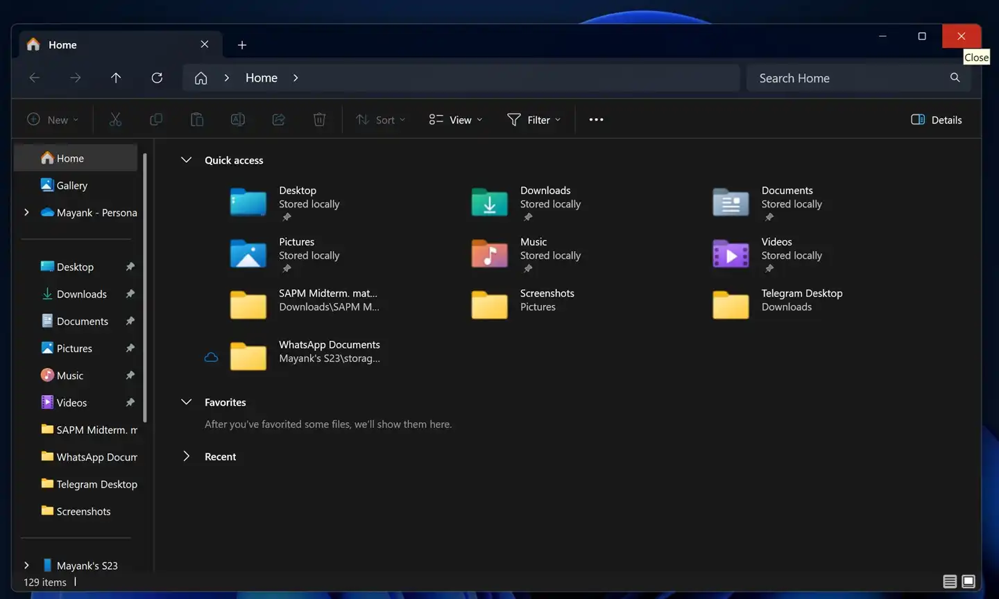The height and width of the screenshot is (599, 999).
Task: Click home icon in address bar
Action: (200, 78)
